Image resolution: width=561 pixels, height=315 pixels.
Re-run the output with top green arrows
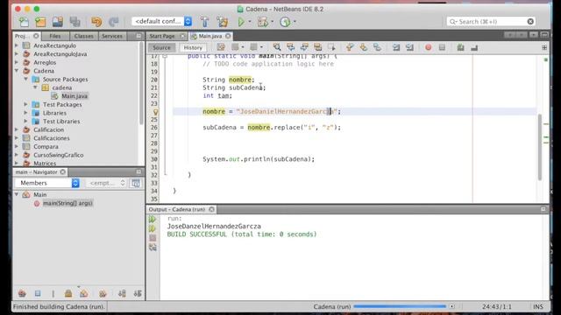coord(153,219)
